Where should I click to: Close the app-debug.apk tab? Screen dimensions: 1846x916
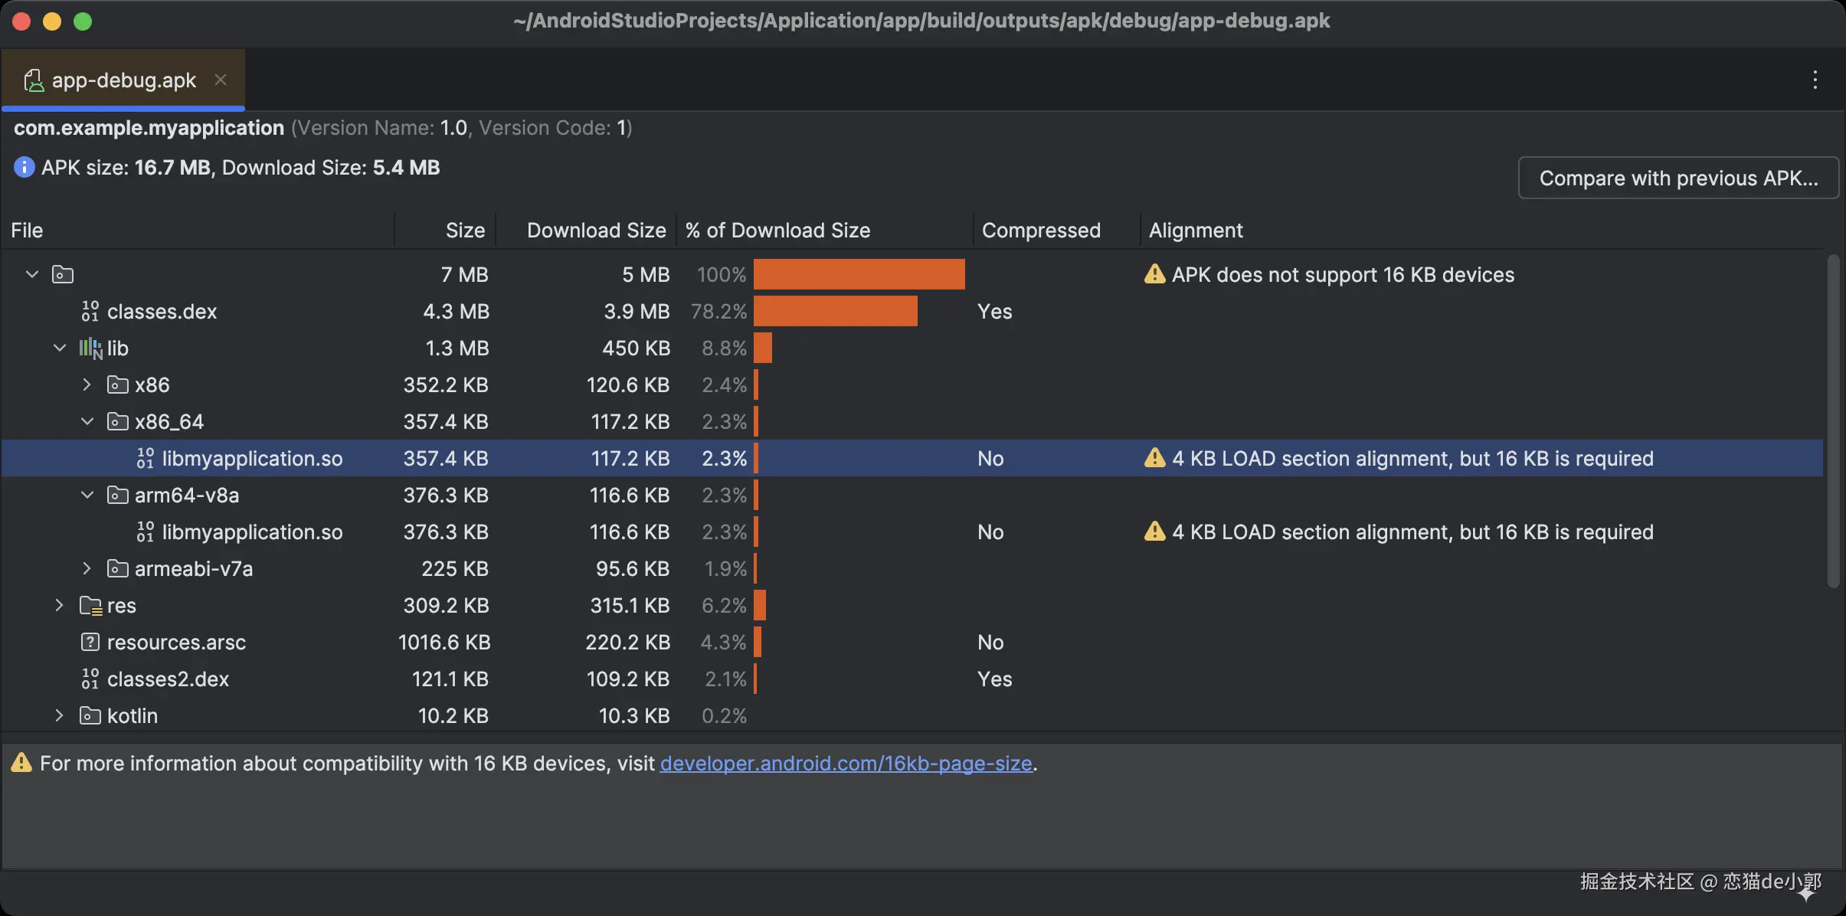point(221,80)
